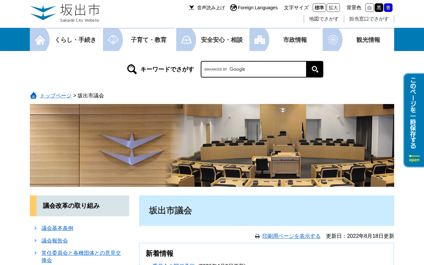Choose white background color 白
The height and width of the screenshot is (265, 424).
[370, 8]
